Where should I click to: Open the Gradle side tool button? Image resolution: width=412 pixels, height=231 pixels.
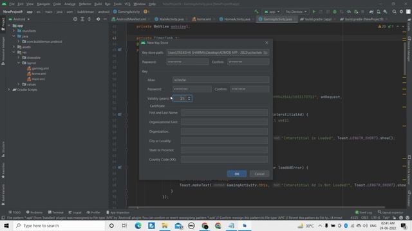[409, 24]
